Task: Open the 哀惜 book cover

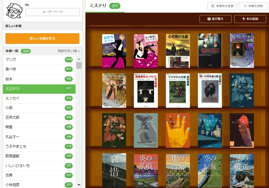Action: click(114, 170)
